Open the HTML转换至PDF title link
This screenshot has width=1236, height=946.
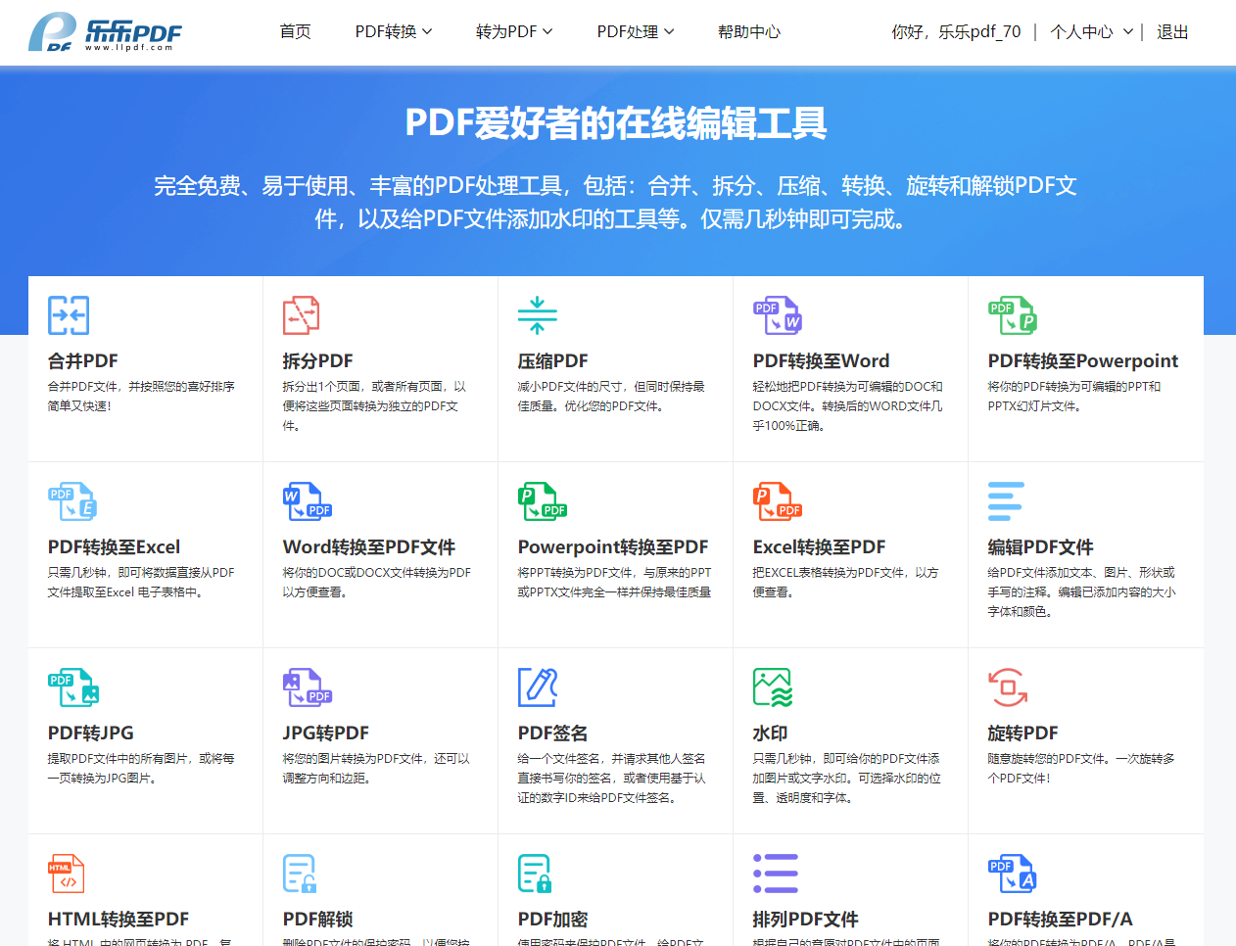click(119, 919)
